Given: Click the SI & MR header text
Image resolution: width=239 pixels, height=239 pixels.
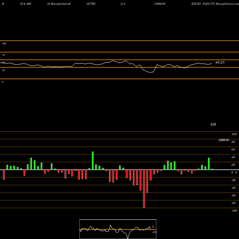Looking at the screenshot, I should 25,4.
